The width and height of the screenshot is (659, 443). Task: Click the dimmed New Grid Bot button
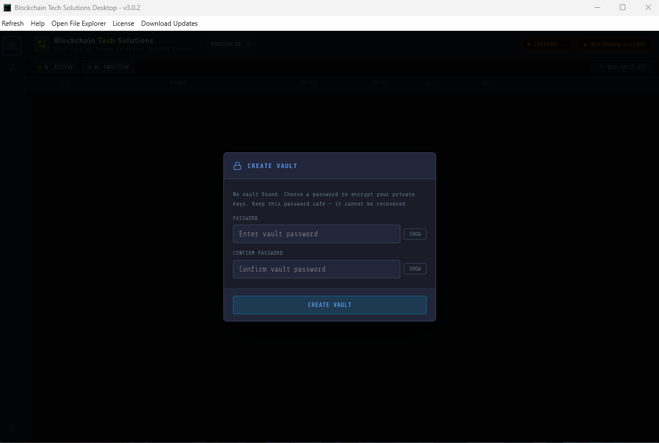pos(623,67)
